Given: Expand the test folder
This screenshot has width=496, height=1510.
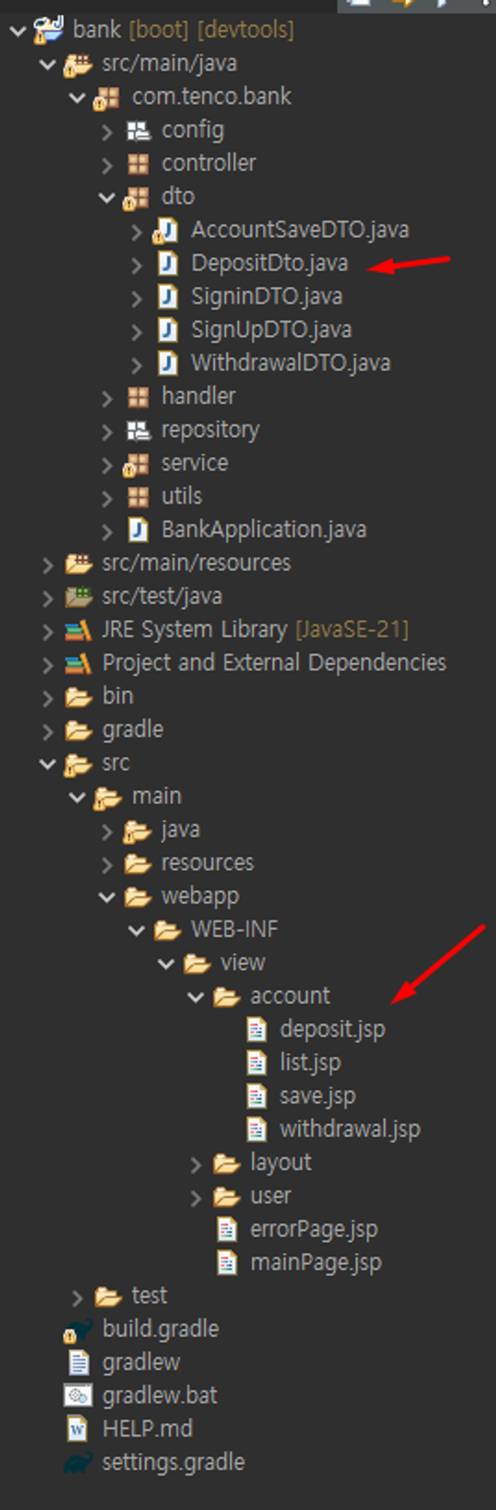Looking at the screenshot, I should pos(77,1297).
